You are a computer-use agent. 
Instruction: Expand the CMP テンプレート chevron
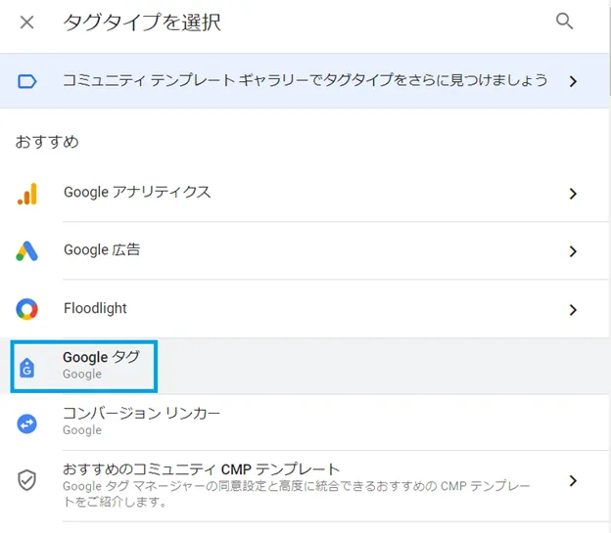tap(573, 481)
